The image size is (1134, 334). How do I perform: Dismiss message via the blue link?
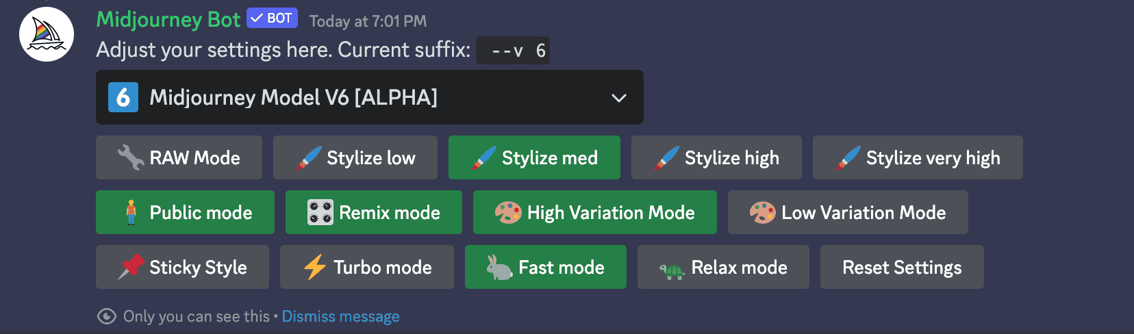(340, 316)
